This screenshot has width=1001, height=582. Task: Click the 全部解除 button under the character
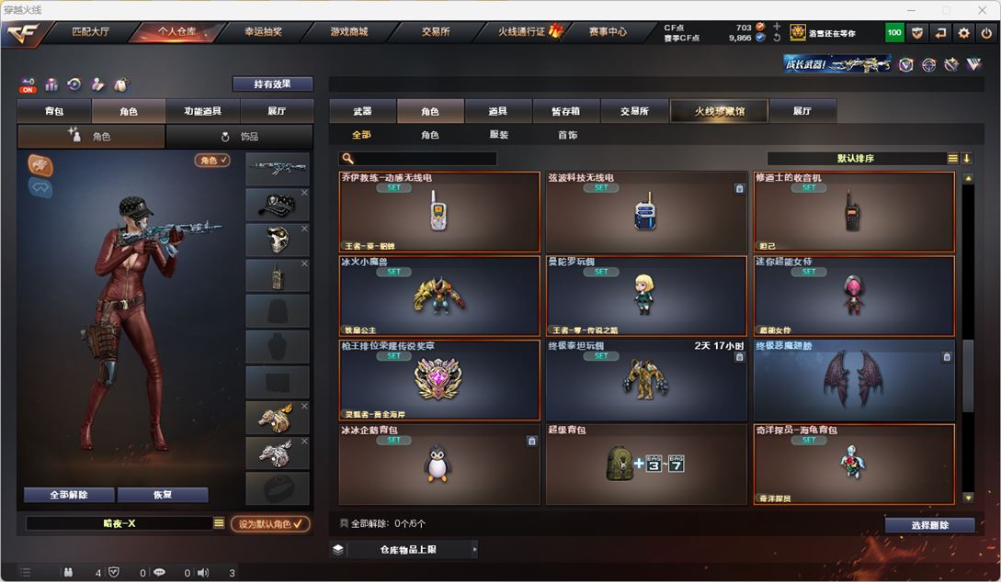tap(69, 495)
